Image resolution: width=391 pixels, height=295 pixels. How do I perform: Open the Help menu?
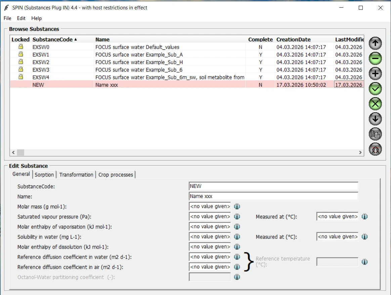point(36,18)
